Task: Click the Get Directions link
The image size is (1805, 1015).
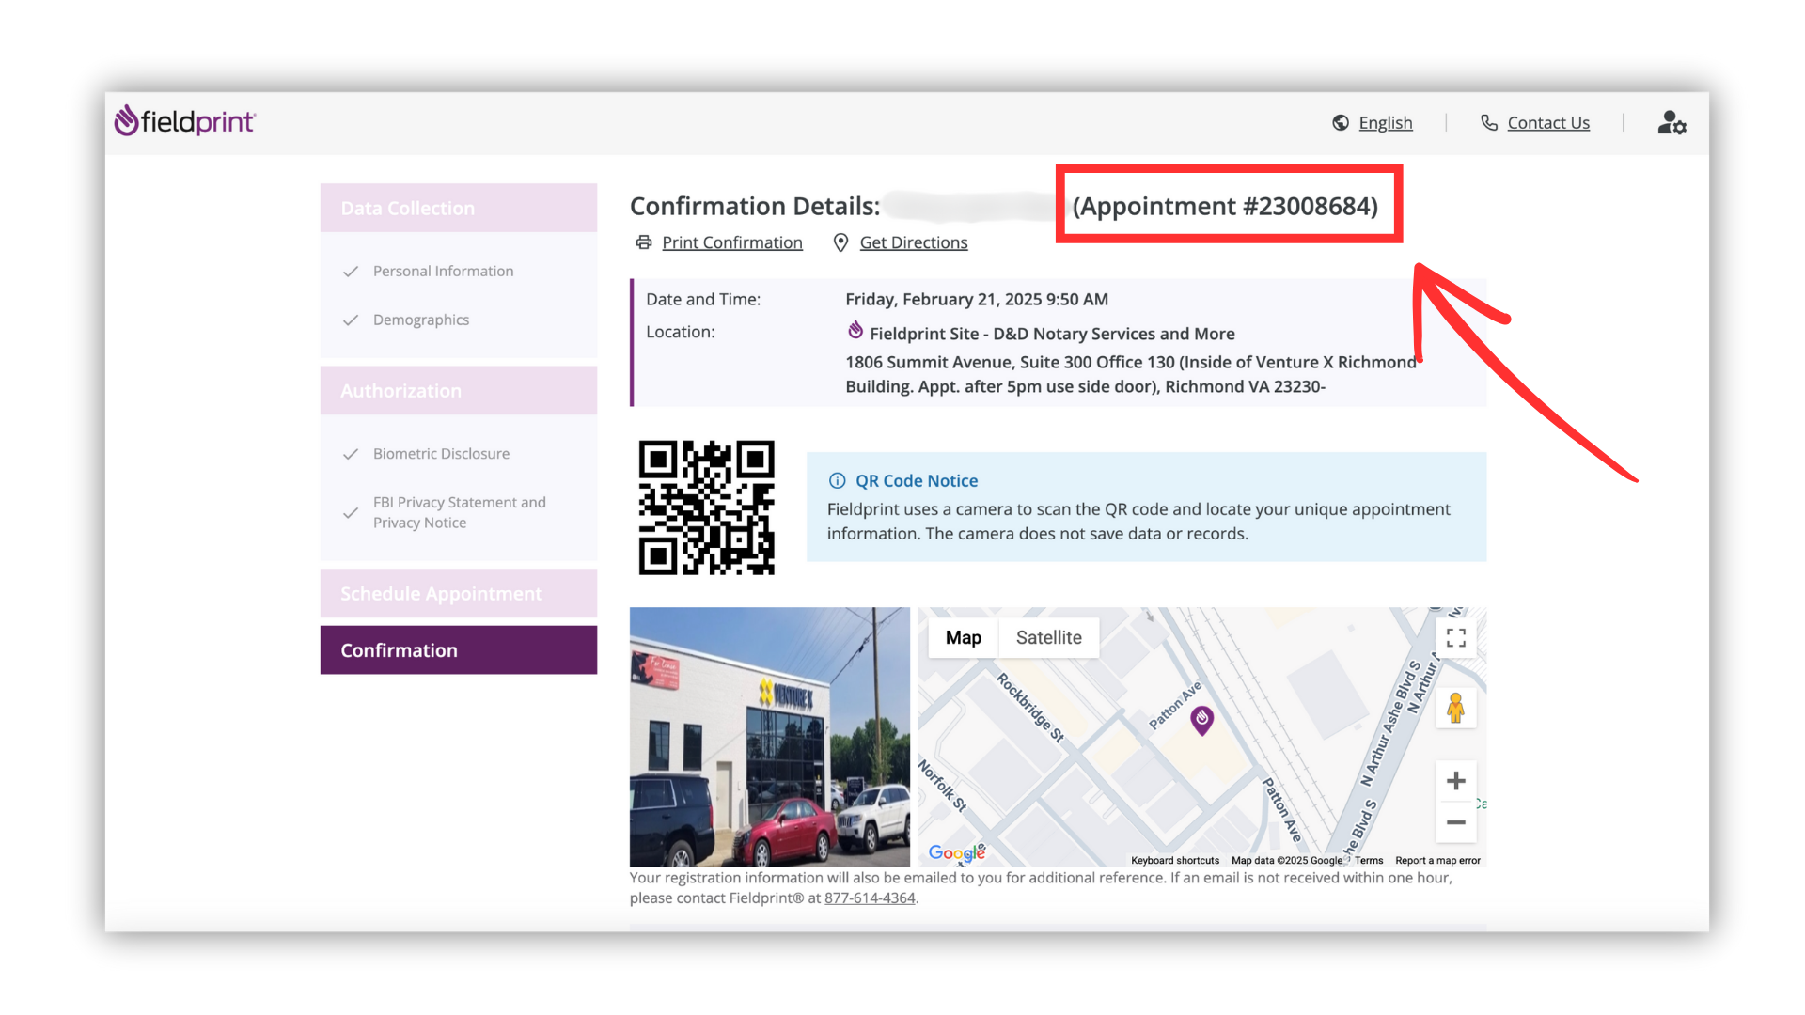Action: (913, 242)
